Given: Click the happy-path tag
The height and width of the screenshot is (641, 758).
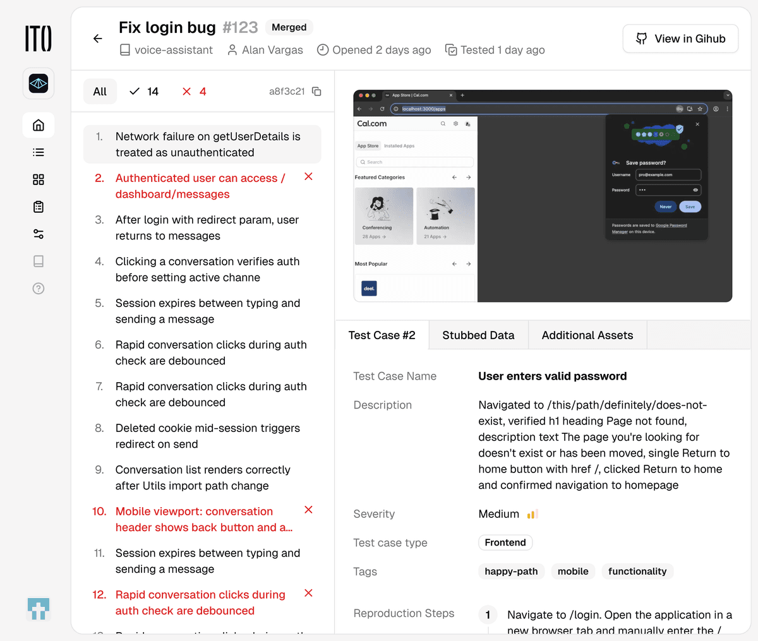Looking at the screenshot, I should (x=511, y=572).
